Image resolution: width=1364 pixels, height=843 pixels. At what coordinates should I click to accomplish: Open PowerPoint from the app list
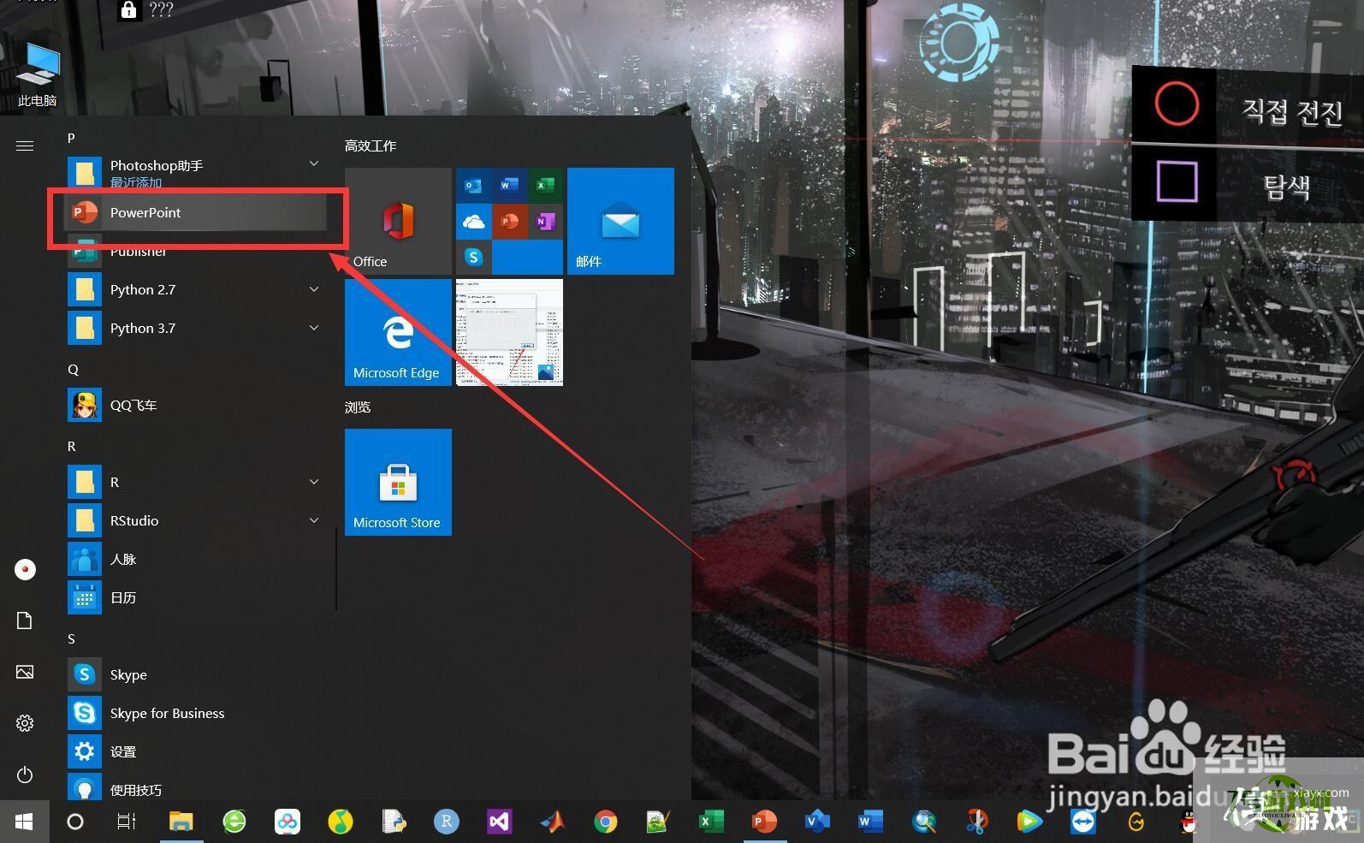click(x=196, y=212)
